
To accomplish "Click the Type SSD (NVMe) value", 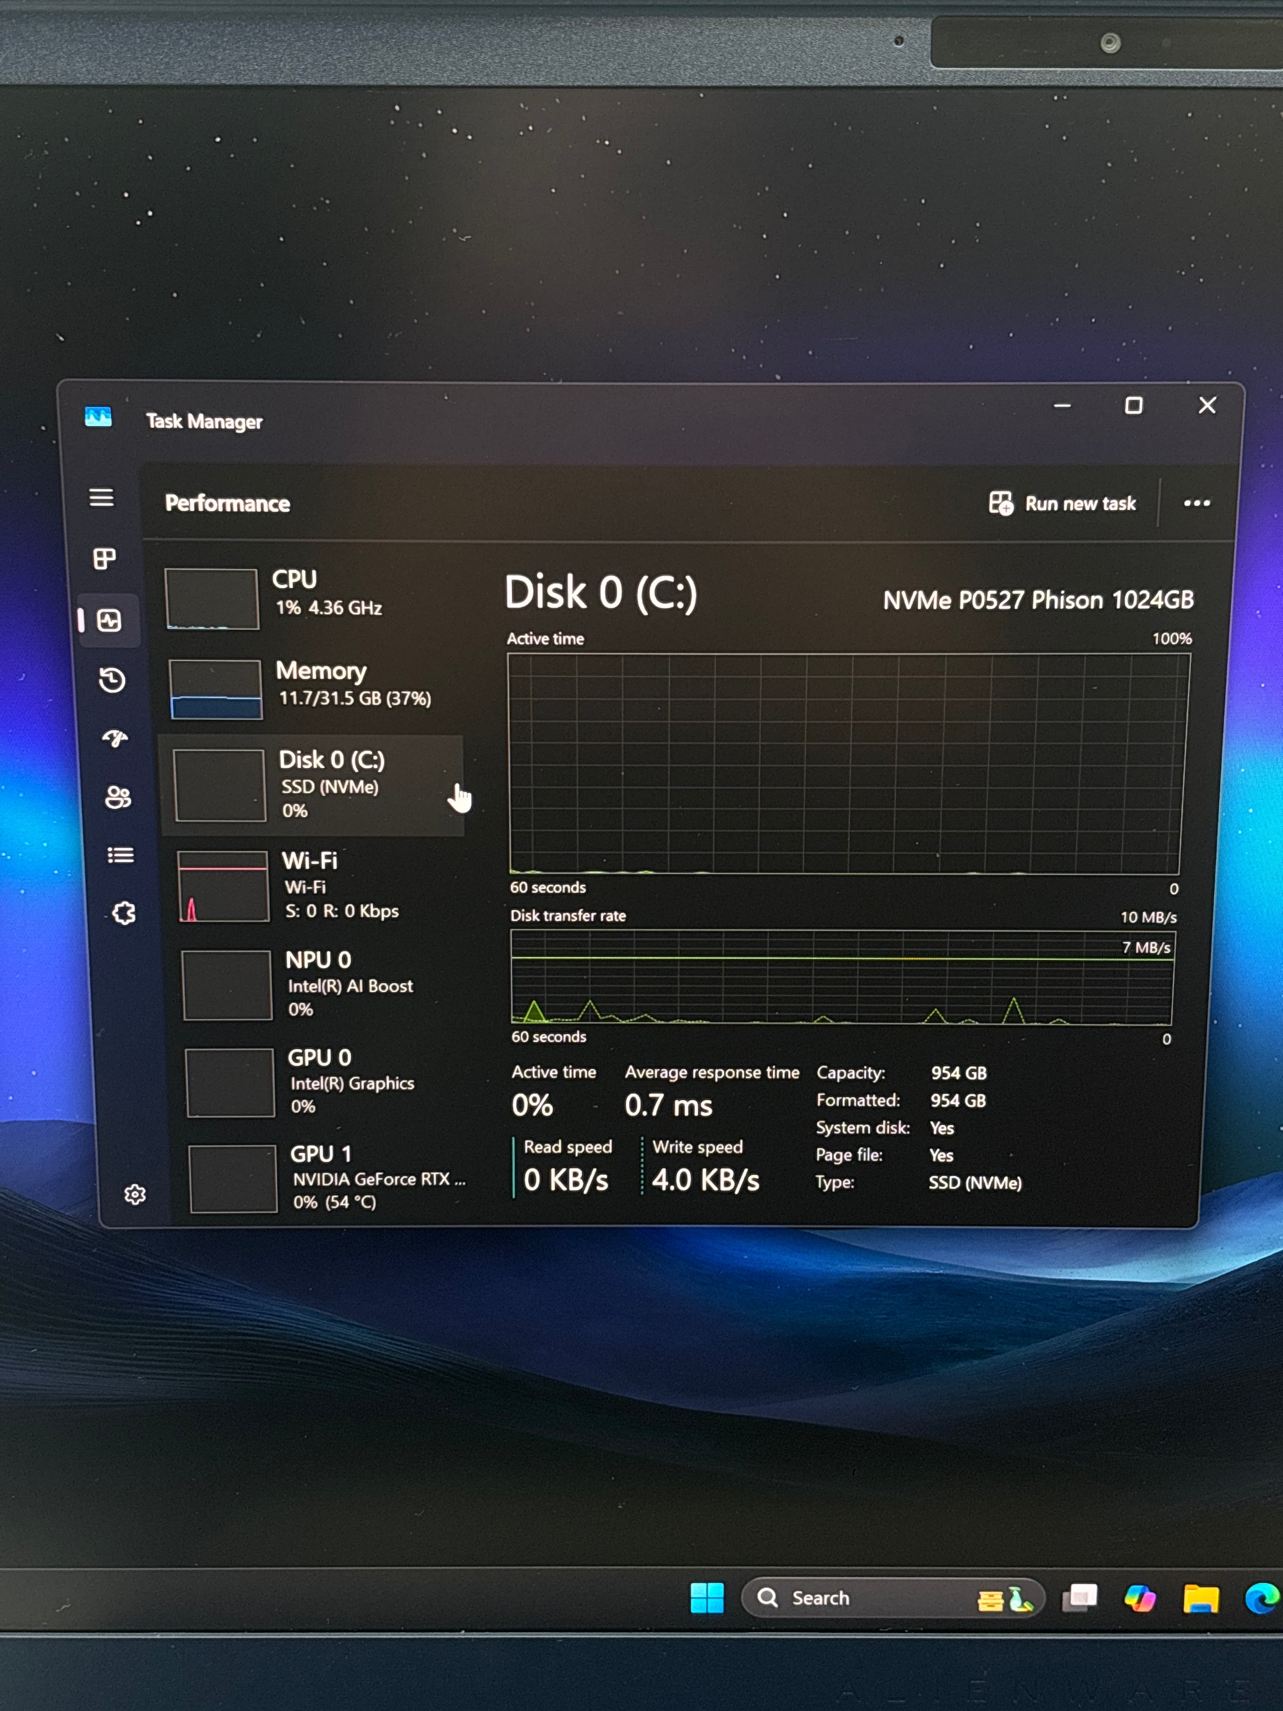I will click(975, 1183).
